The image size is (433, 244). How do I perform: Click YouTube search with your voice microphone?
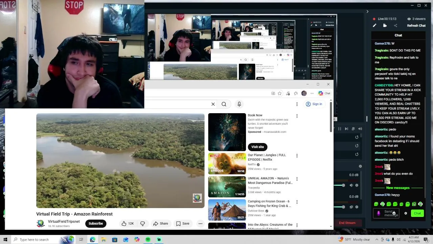tap(239, 104)
